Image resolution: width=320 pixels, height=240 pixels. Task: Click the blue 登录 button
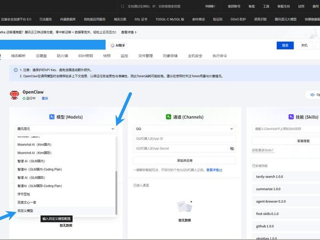click(285, 45)
